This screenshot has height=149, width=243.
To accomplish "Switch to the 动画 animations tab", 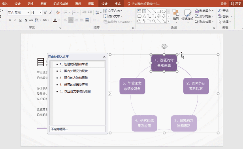I will (43, 4).
